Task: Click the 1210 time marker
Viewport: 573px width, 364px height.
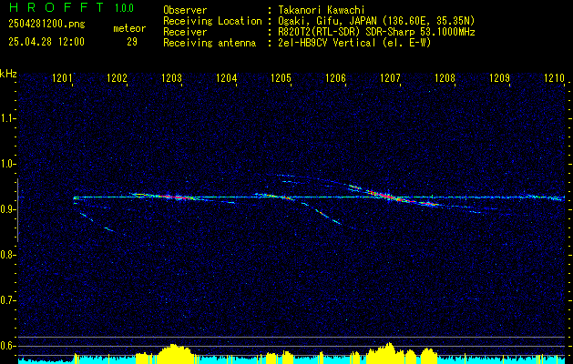Action: (x=555, y=77)
